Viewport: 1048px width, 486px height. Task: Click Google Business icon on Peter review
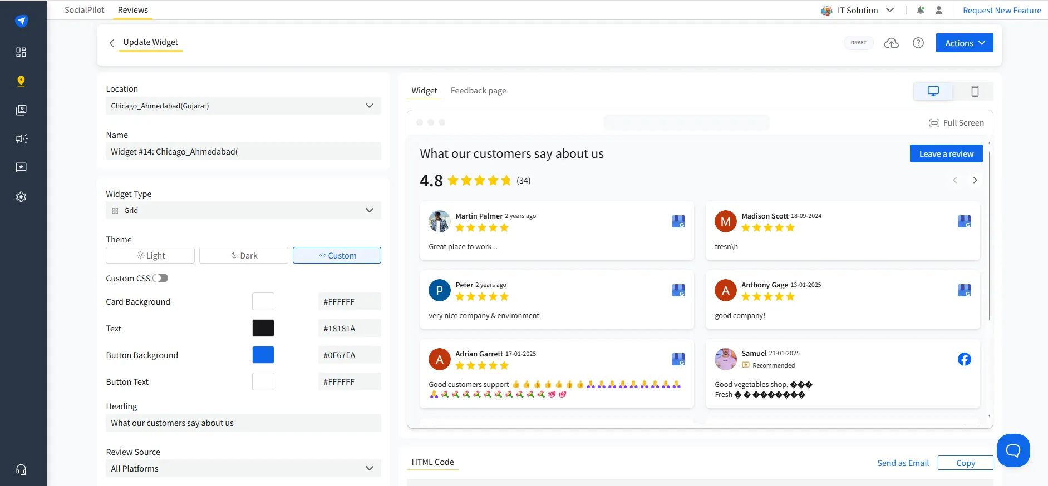[678, 290]
